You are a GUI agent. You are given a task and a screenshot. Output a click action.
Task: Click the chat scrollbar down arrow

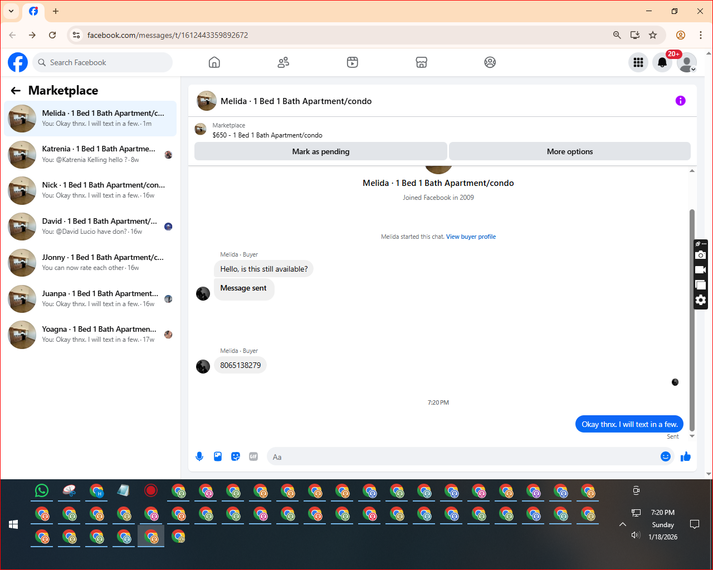[692, 436]
